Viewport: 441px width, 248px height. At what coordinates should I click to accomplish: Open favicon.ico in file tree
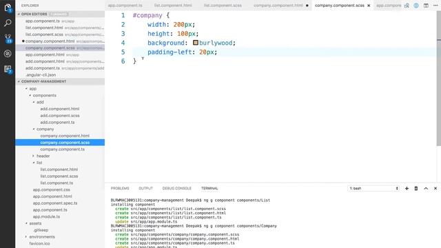[39, 243]
